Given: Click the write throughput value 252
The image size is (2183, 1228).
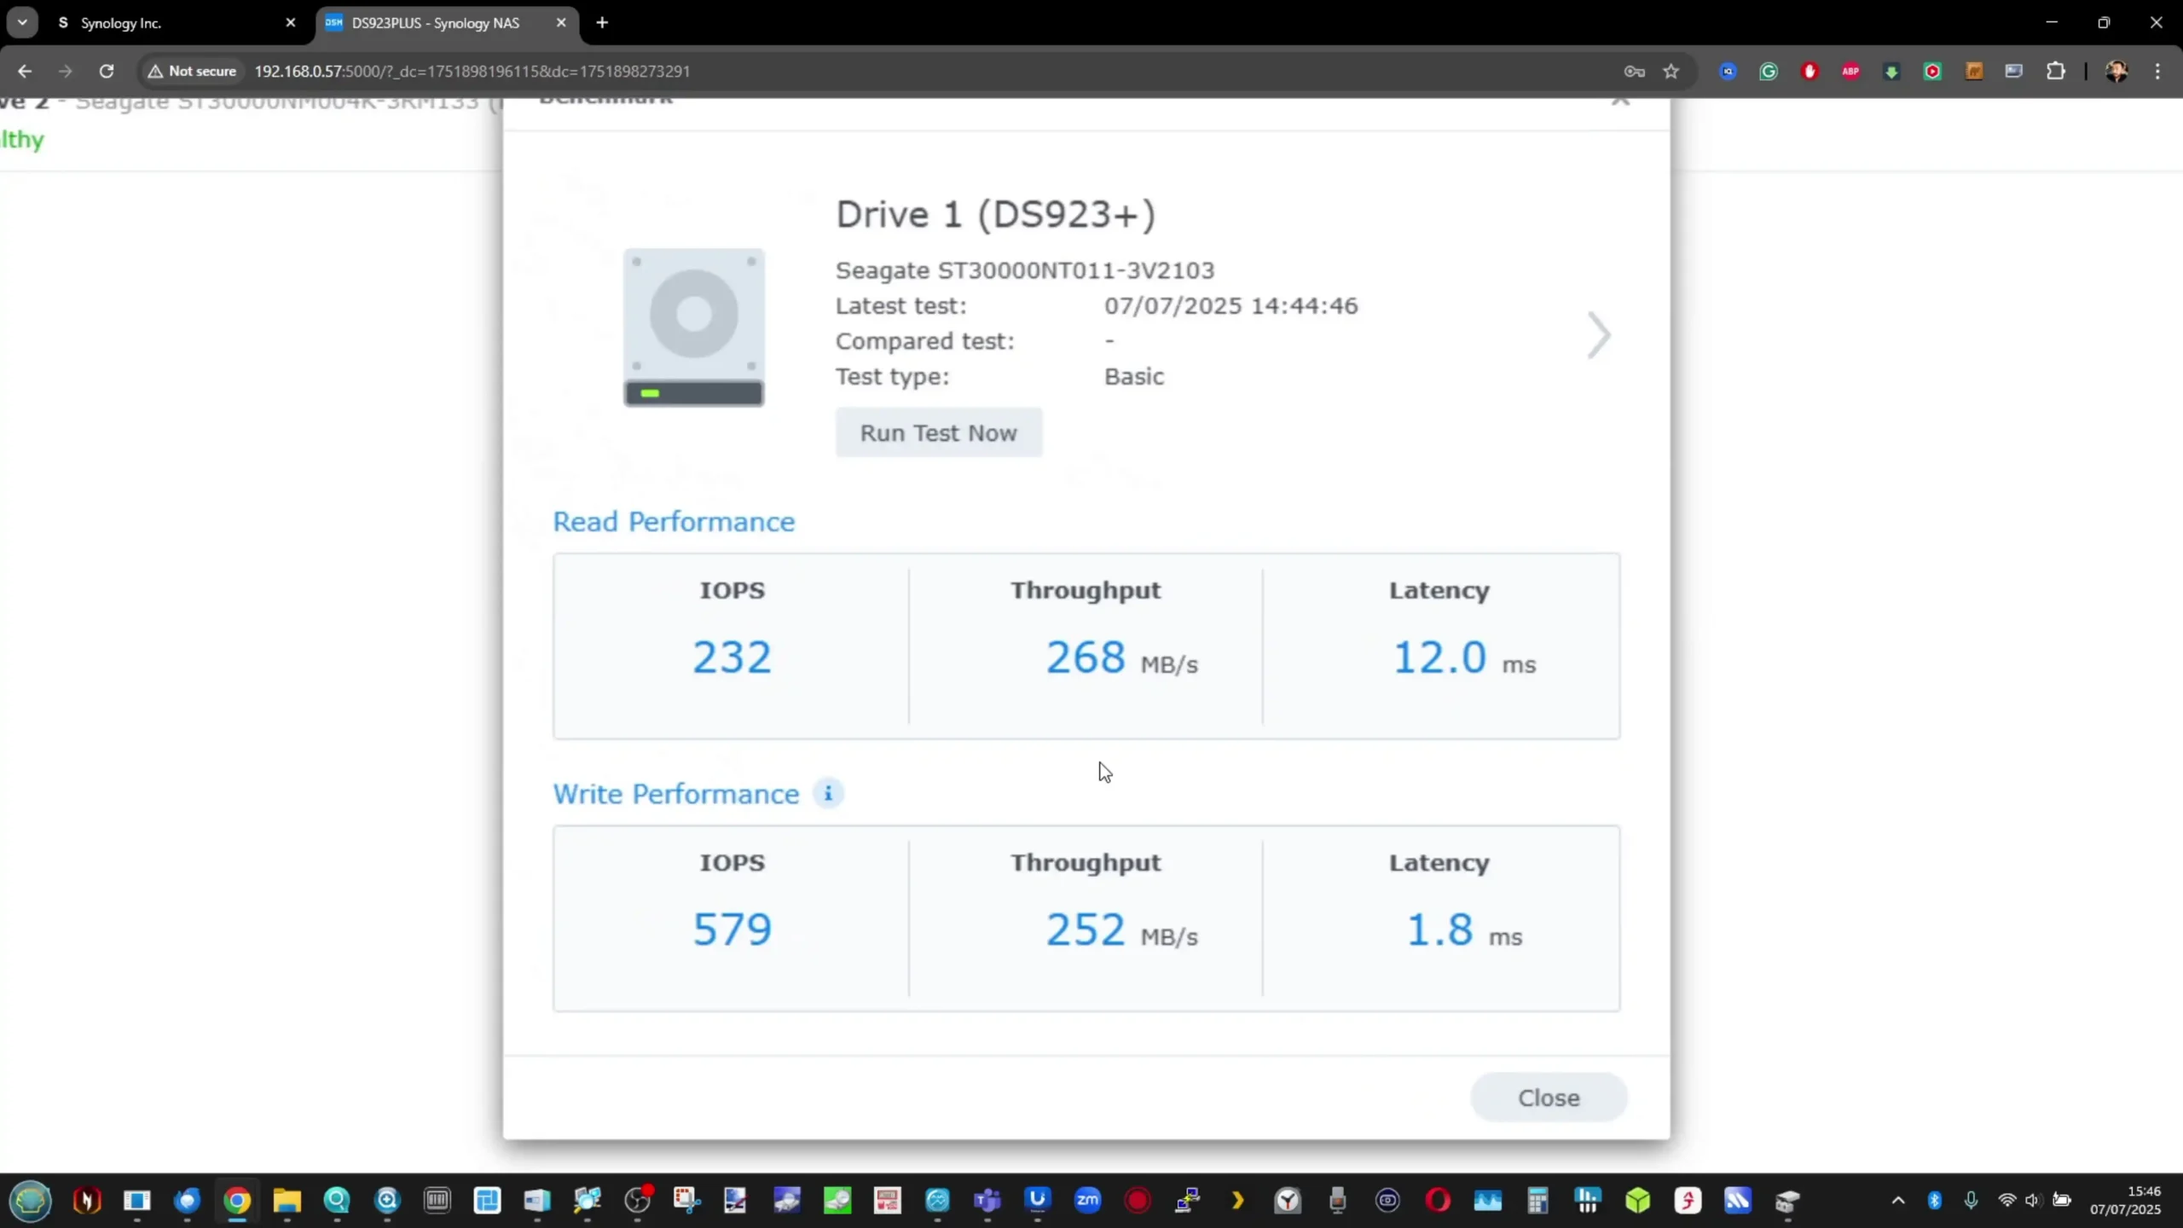Looking at the screenshot, I should coord(1086,929).
